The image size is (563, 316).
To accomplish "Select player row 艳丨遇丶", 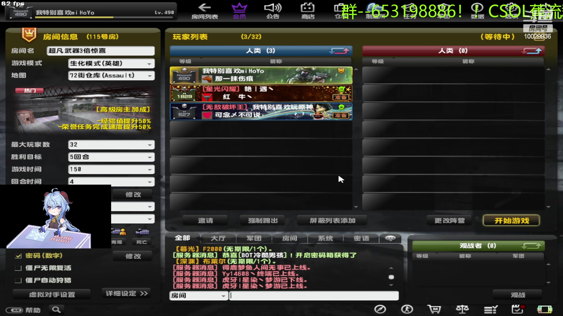I will [x=261, y=94].
